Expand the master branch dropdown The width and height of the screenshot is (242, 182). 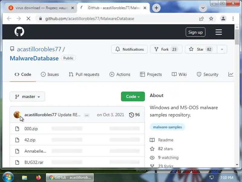coord(27,96)
